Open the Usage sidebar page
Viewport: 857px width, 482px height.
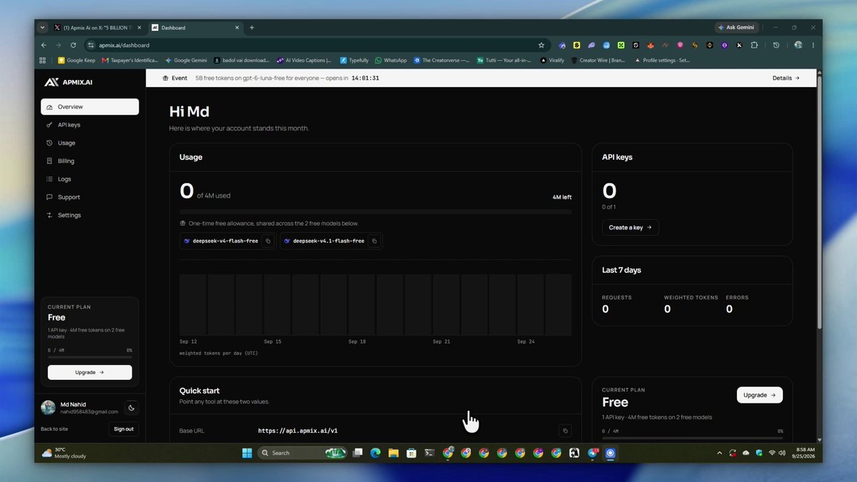[x=90, y=143]
